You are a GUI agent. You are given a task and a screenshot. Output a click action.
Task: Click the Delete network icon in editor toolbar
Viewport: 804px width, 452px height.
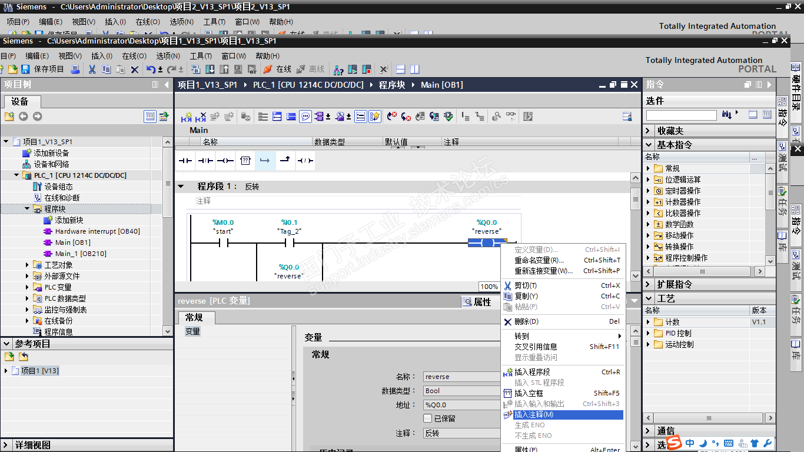(x=201, y=117)
